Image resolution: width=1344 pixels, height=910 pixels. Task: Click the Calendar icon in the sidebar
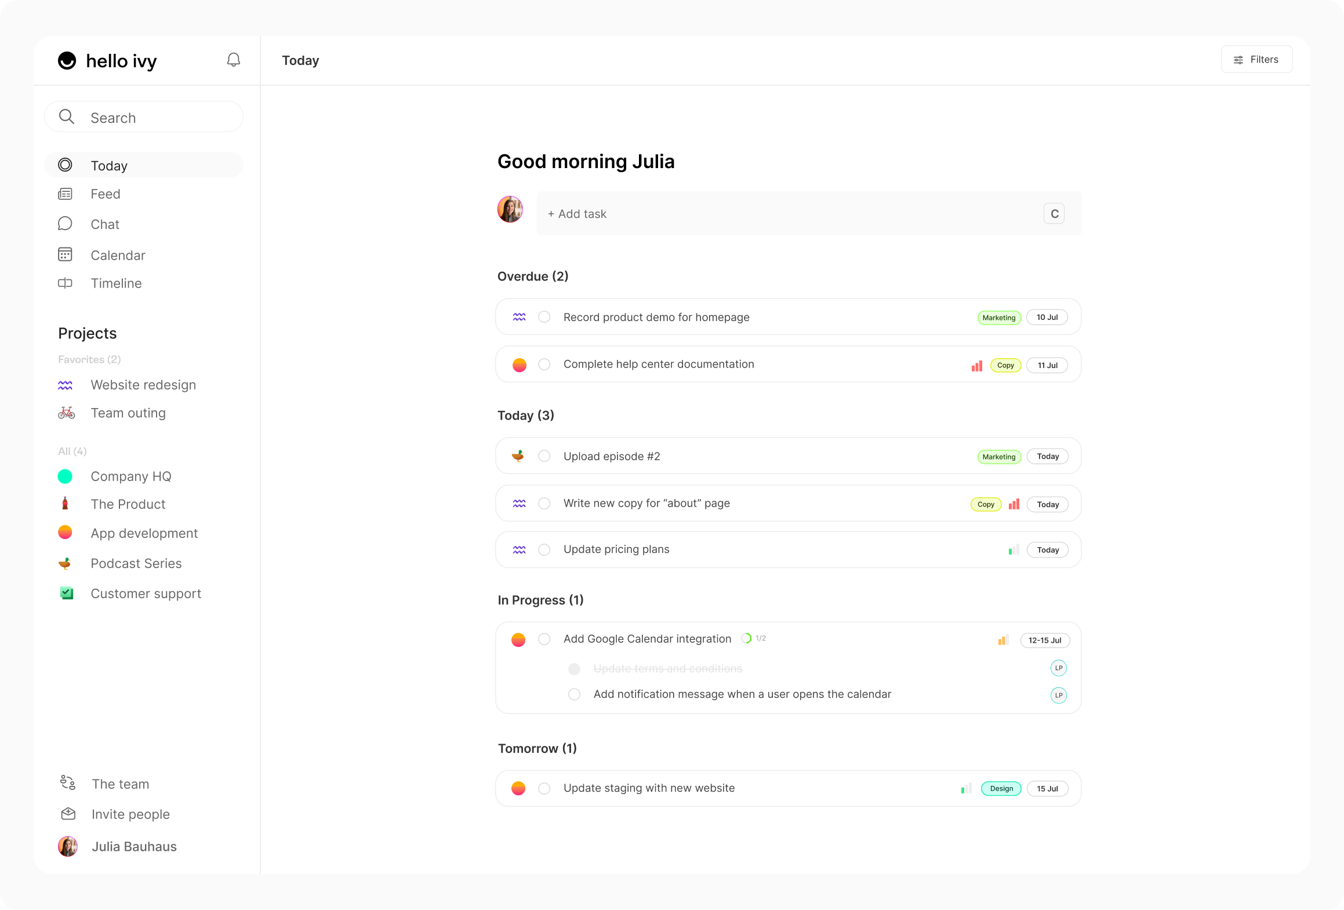(65, 255)
